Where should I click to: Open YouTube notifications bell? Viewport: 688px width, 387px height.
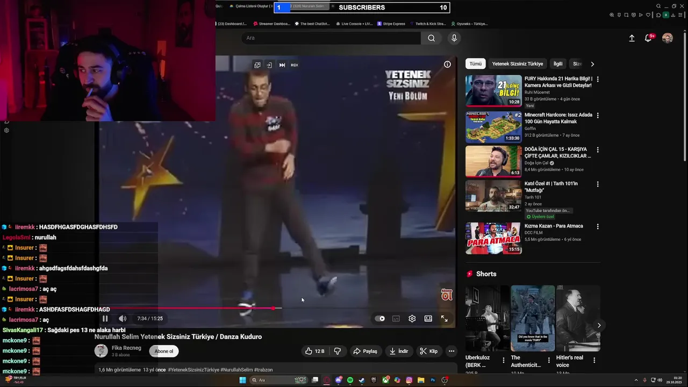click(x=649, y=38)
